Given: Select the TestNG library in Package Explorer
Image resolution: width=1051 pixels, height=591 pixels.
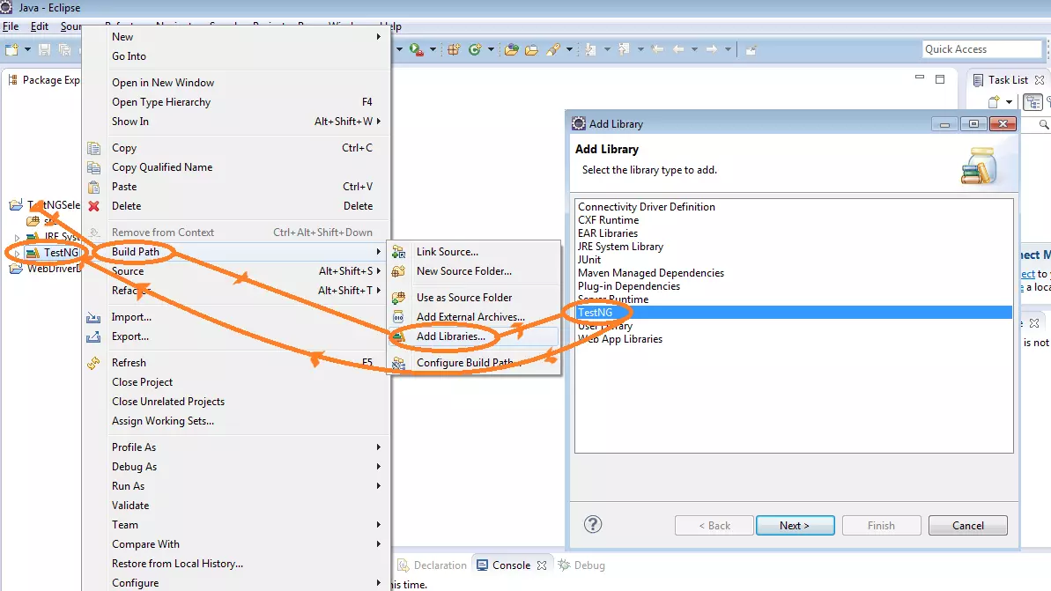Looking at the screenshot, I should tap(60, 253).
